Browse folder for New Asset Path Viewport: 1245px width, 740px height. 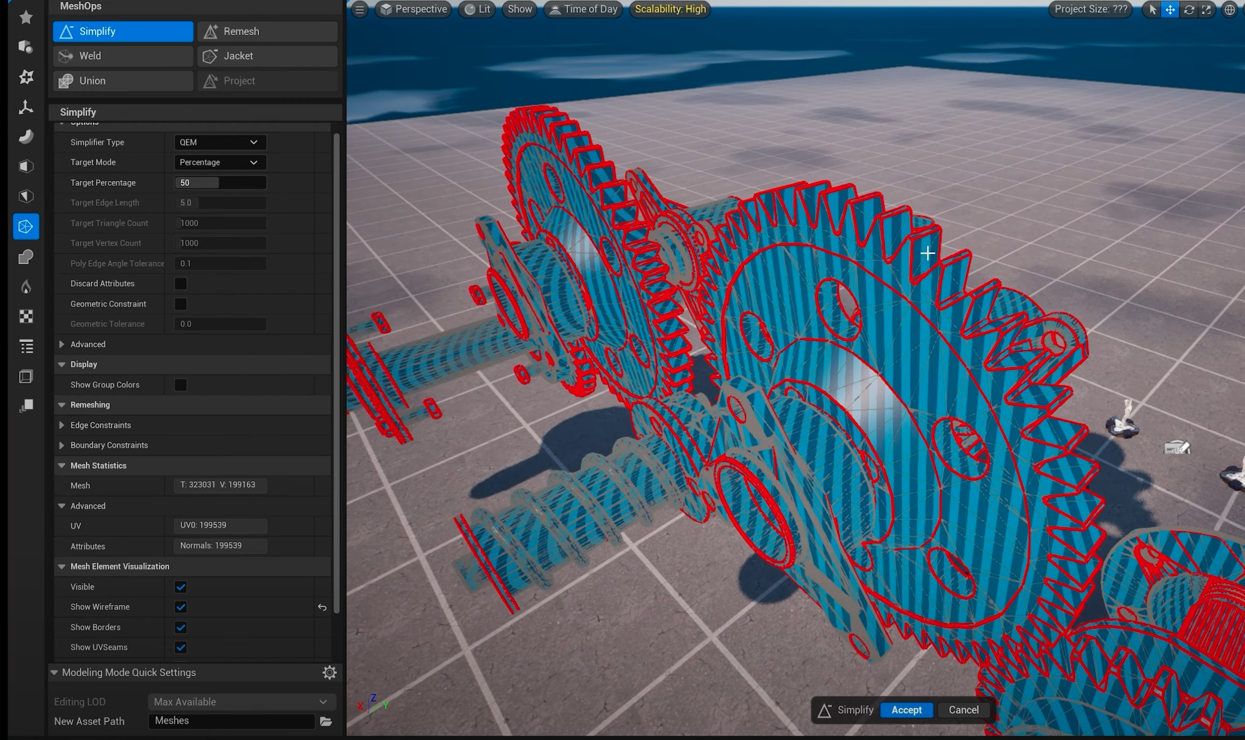point(326,721)
